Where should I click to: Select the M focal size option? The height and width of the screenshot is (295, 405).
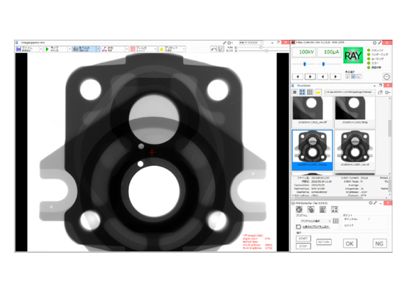[353, 77]
